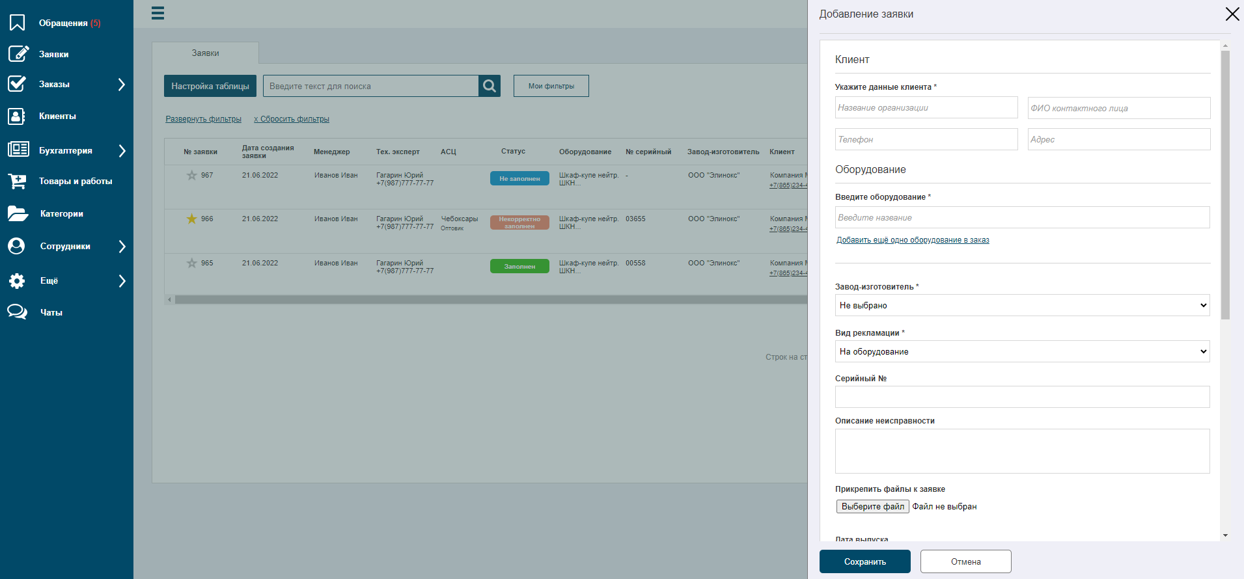Open Чаты menu item
Viewport: 1244px width, 579px height.
[51, 312]
